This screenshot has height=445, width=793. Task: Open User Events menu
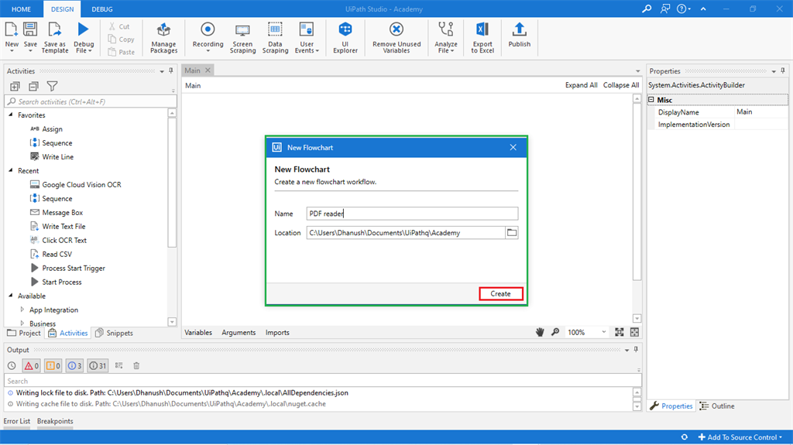click(307, 37)
